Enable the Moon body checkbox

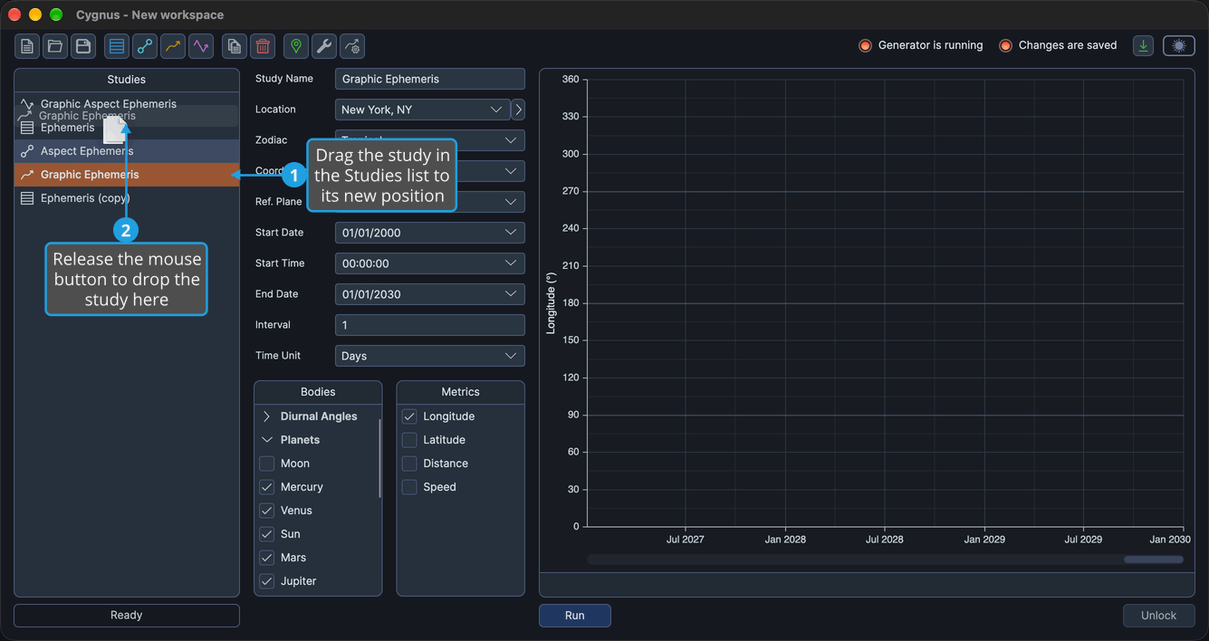(267, 464)
